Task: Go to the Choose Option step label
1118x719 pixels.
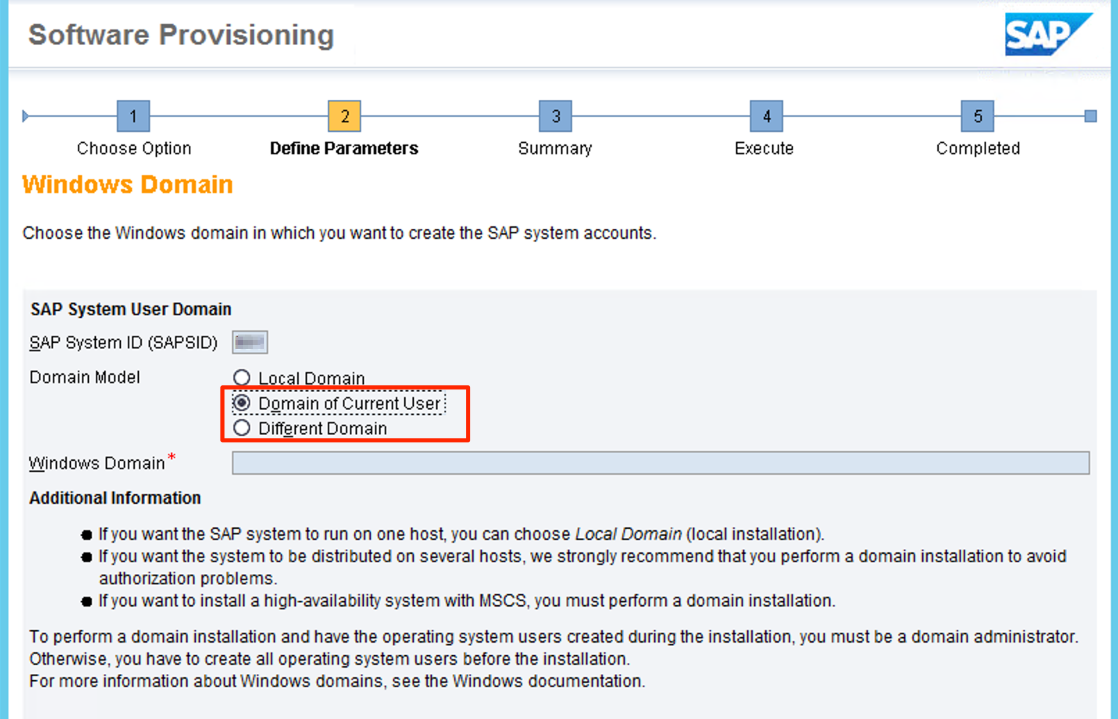Action: click(134, 149)
